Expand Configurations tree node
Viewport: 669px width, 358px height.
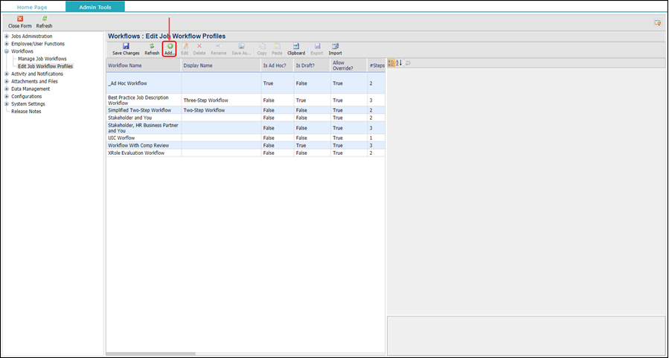click(7, 97)
